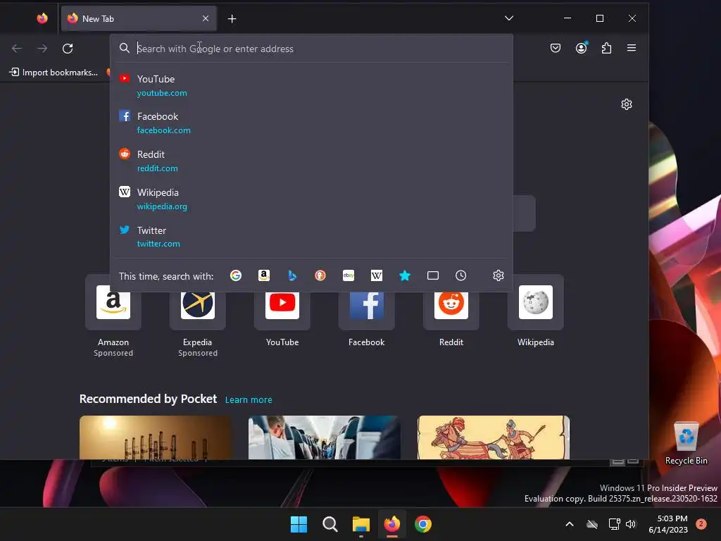This screenshot has height=541, width=721.
Task: Search this time with DuckDuckGo
Action: pos(320,275)
